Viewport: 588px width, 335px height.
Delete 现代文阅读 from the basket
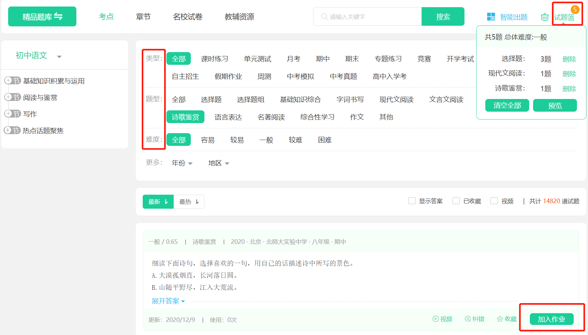[569, 74]
